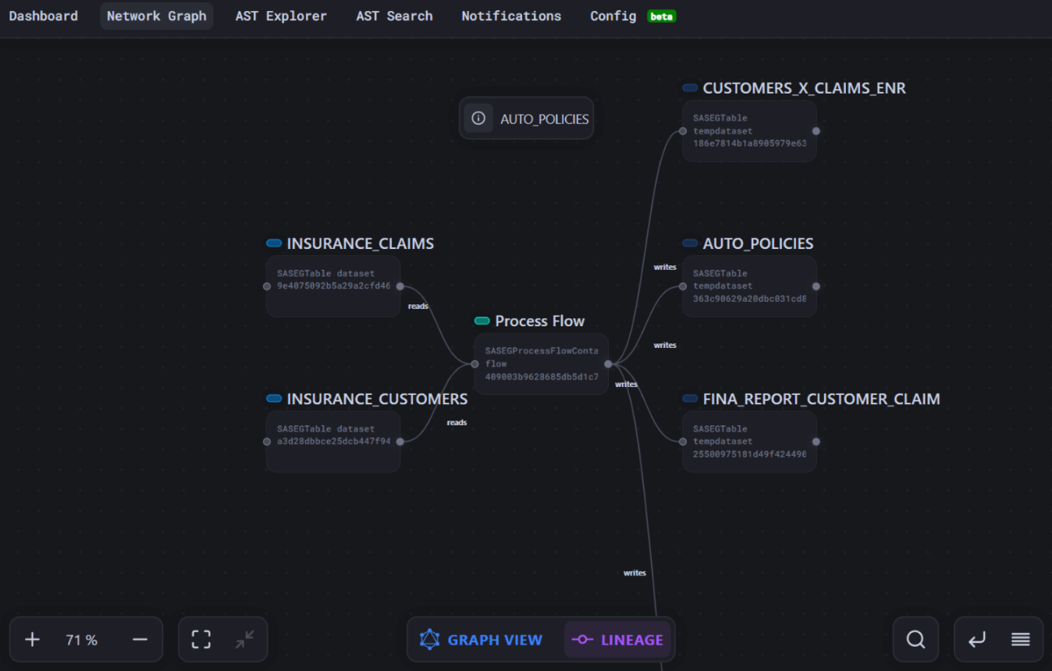The height and width of the screenshot is (671, 1052).
Task: Select the INSURANCE_CLAIMS dataset node card
Action: [333, 286]
